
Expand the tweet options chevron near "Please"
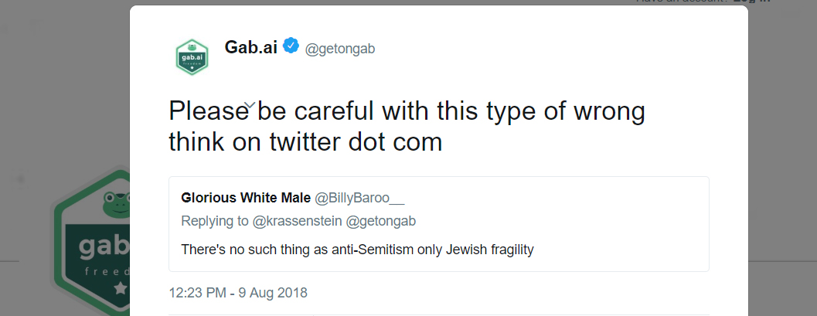[250, 104]
